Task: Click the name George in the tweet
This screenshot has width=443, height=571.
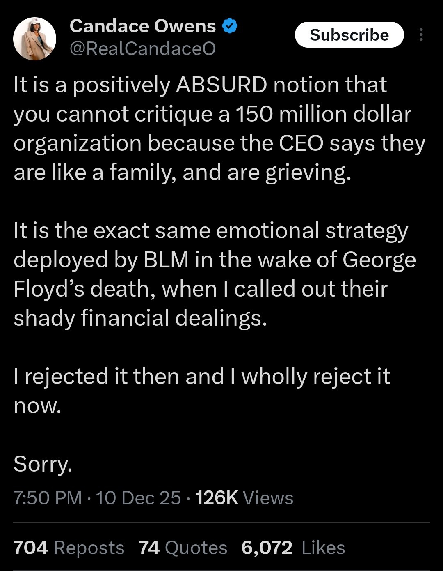Action: click(x=379, y=260)
